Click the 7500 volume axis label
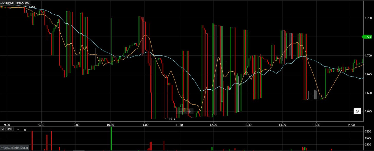374x151 pixels. [368, 131]
